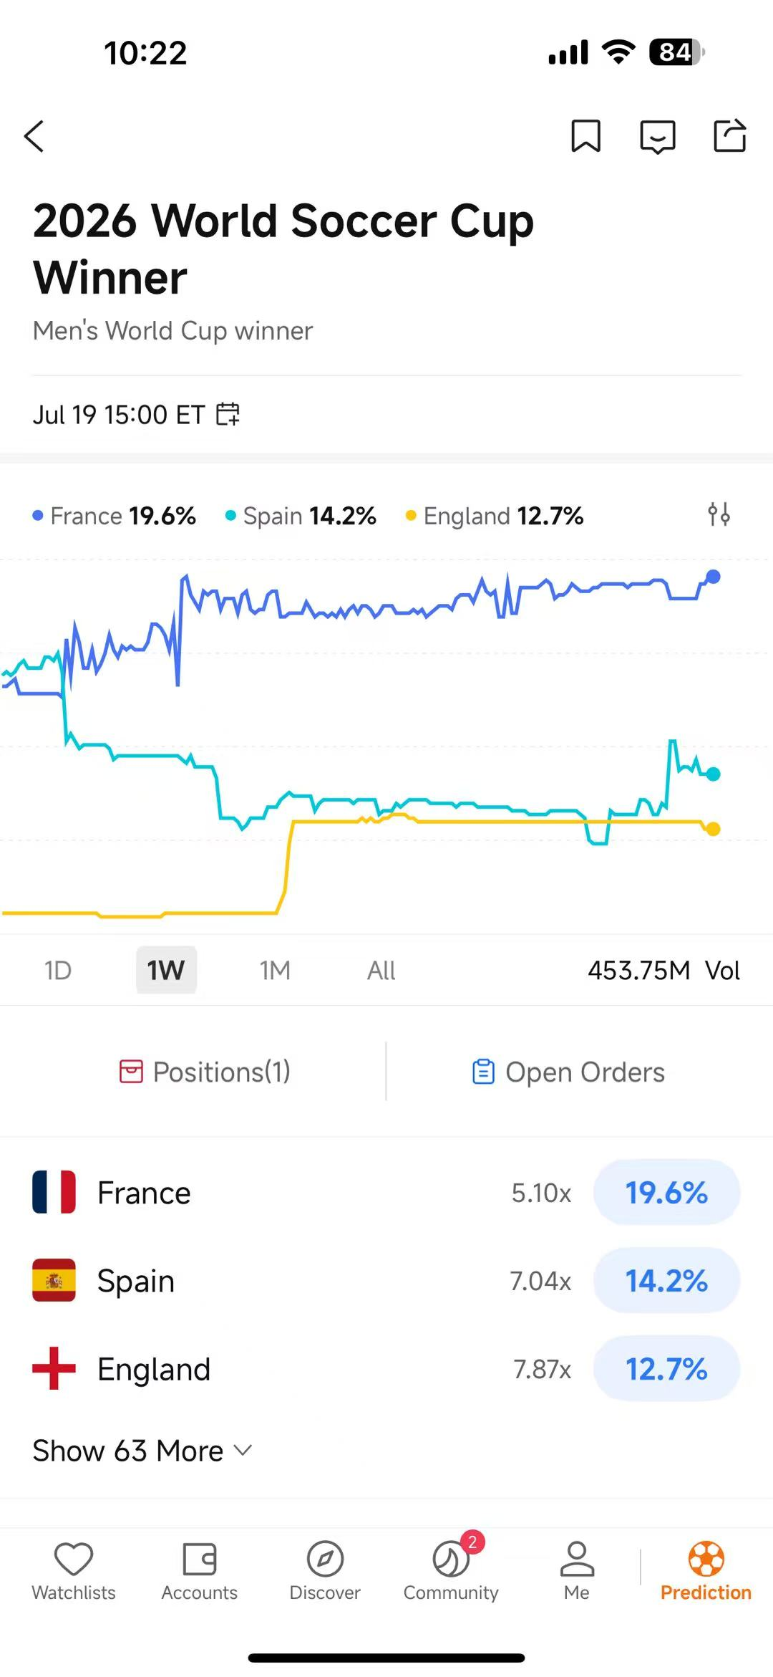Viewport: 773px width, 1677px height.
Task: Open chart settings sliders icon
Action: tap(719, 514)
